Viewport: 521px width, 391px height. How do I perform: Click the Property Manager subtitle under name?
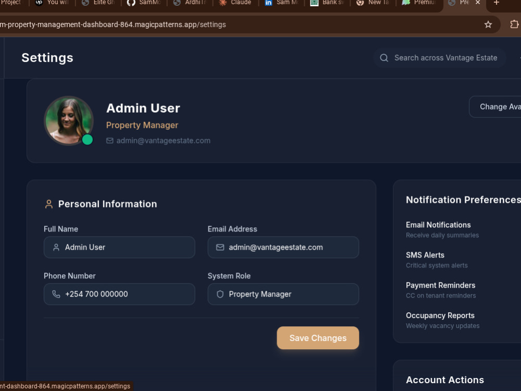142,125
